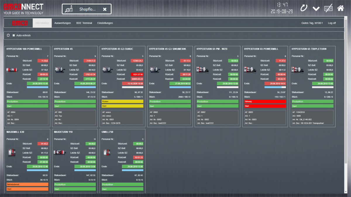Close the Shopfloor tab
Screen dimensions: 351x197
(x=104, y=9)
